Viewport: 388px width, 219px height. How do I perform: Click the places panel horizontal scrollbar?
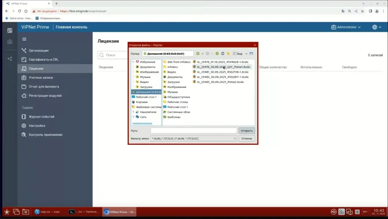[142, 123]
